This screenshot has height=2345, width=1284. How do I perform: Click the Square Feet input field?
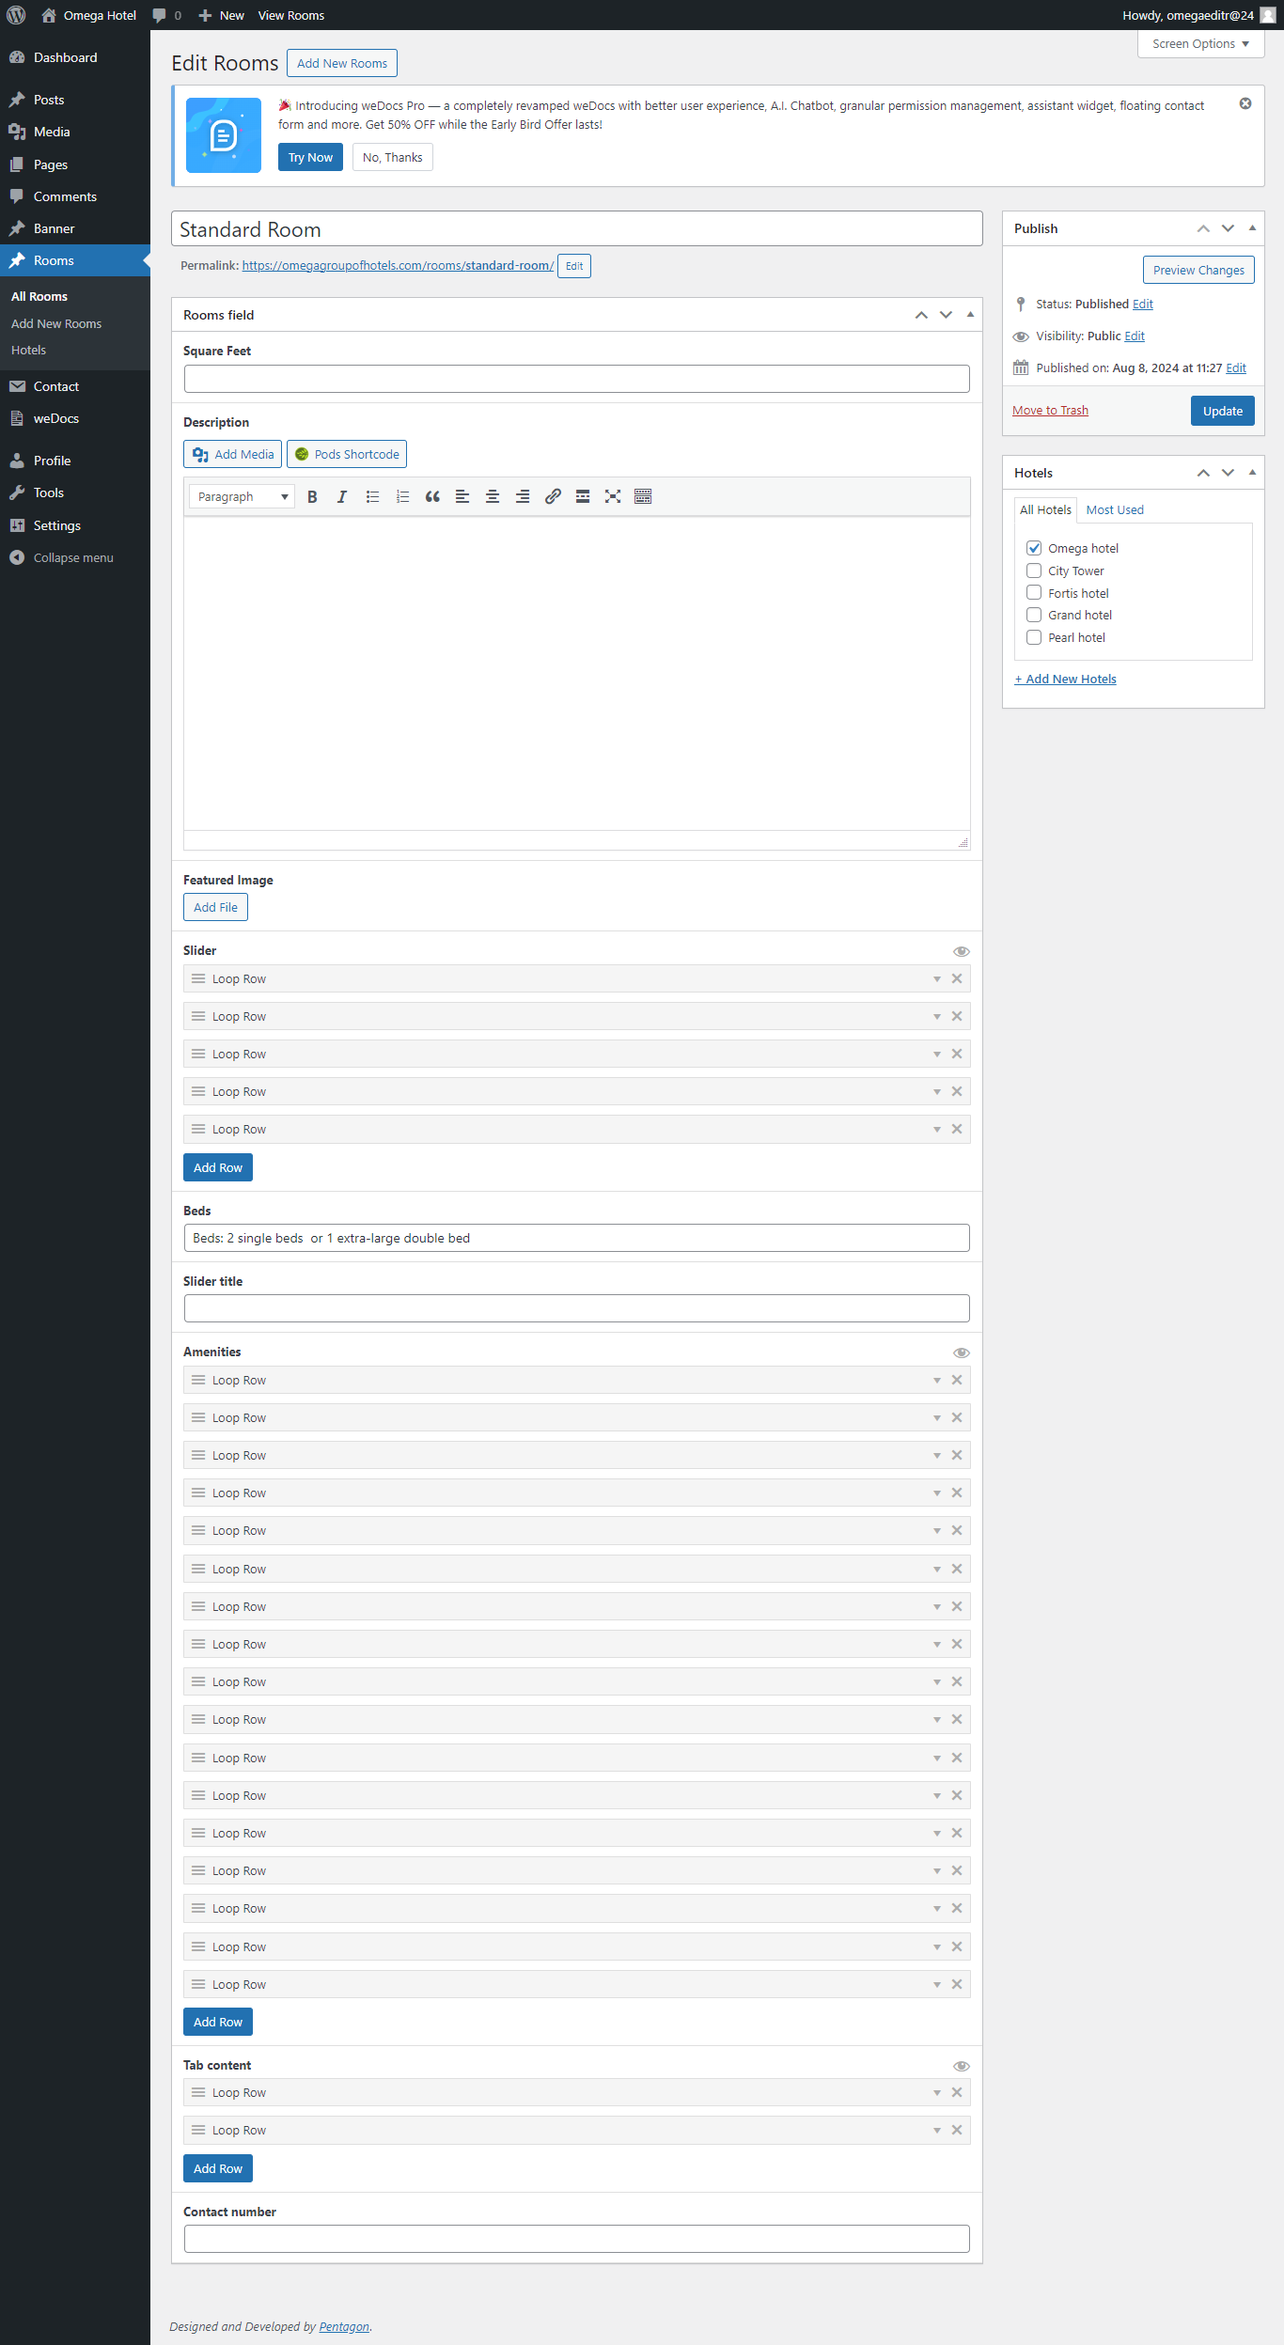(x=576, y=379)
